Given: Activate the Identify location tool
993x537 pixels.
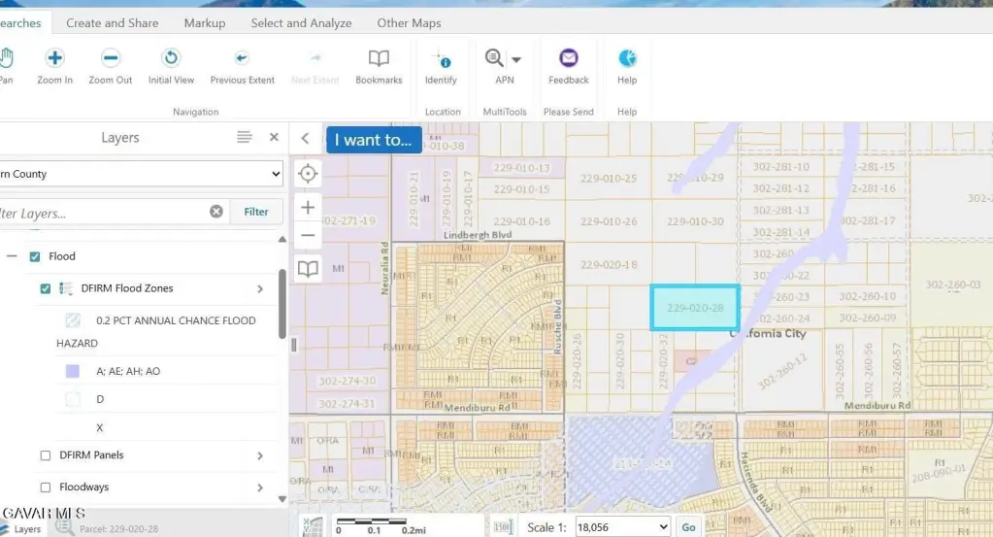Looking at the screenshot, I should [441, 58].
